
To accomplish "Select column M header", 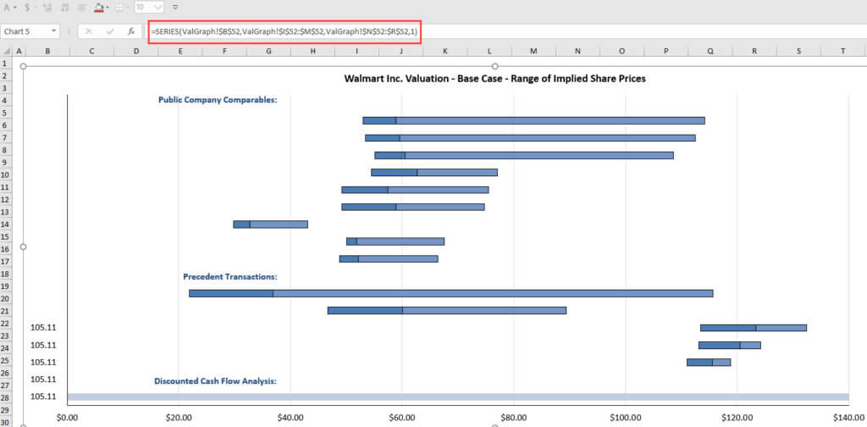I will [533, 51].
